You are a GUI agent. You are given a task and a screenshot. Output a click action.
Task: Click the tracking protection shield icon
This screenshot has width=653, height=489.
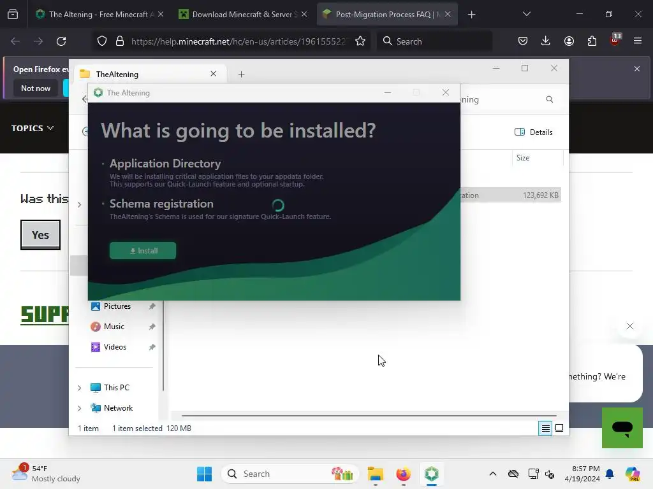(102, 41)
